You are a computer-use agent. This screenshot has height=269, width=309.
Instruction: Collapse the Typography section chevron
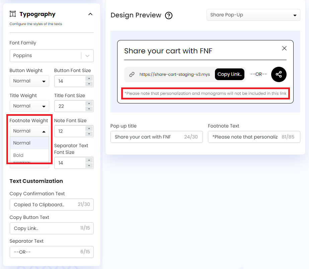[90, 14]
